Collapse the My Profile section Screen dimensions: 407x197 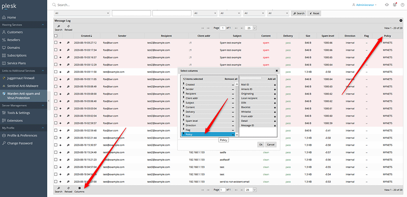(x=43, y=128)
